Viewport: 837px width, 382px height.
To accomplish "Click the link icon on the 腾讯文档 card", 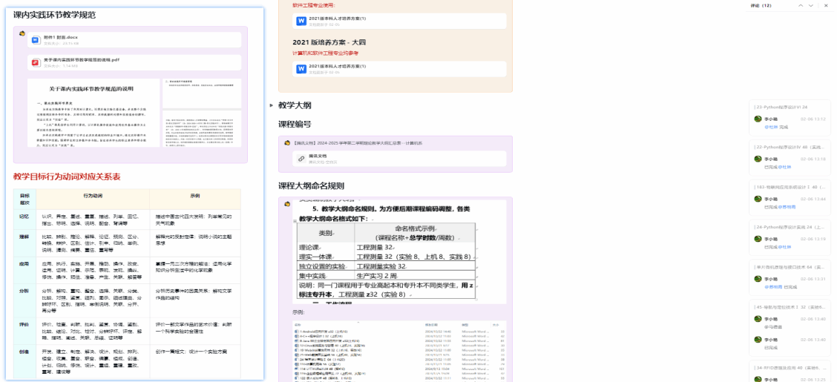I will (301, 159).
